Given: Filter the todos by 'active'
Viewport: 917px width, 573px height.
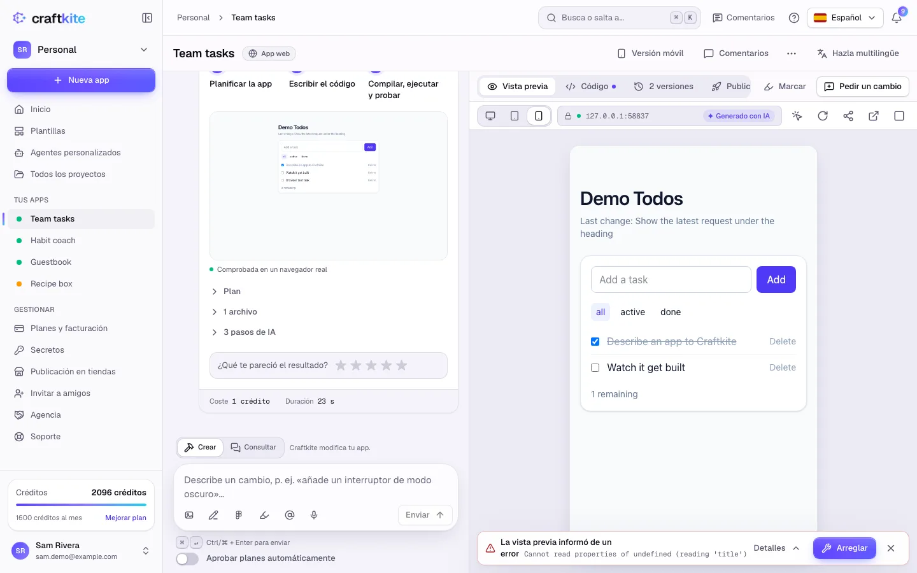Looking at the screenshot, I should click(632, 312).
